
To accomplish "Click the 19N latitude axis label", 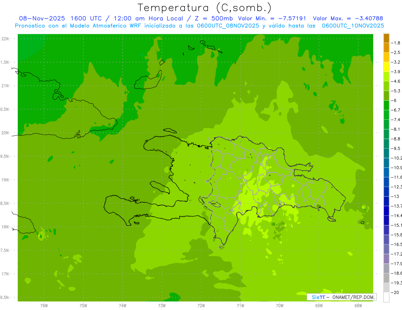I will tap(5, 180).
